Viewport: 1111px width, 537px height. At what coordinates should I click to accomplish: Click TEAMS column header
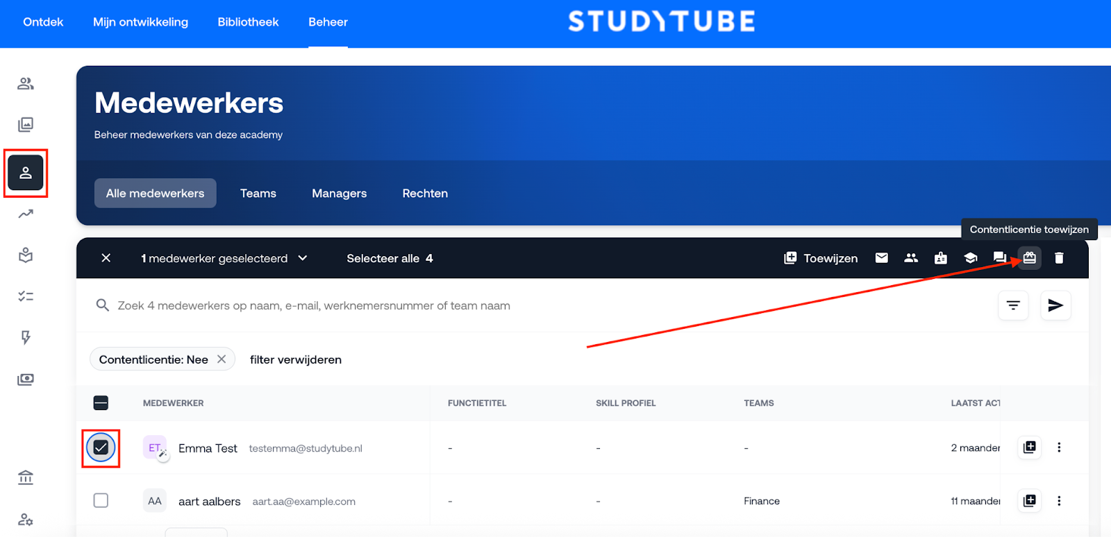759,403
